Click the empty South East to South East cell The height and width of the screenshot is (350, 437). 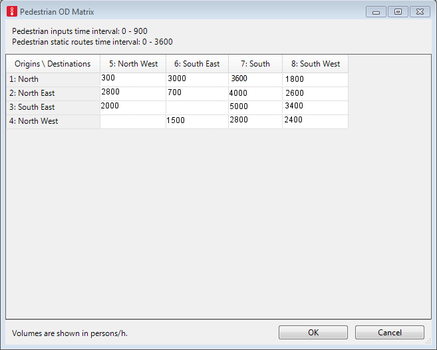197,107
